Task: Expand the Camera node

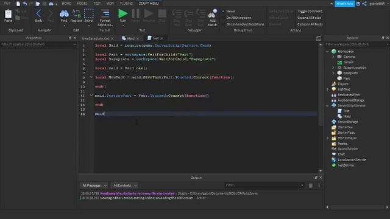Action: coord(333,57)
